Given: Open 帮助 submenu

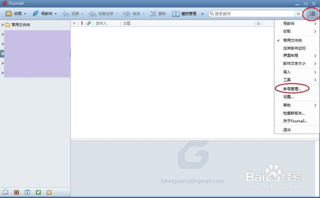Looking at the screenshot, I should (x=297, y=105).
